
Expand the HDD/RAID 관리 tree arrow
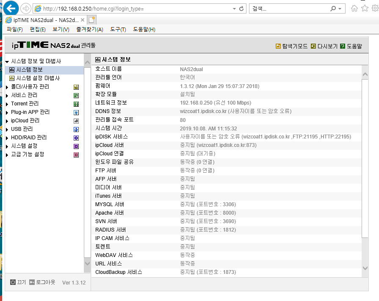pyautogui.click(x=7, y=138)
